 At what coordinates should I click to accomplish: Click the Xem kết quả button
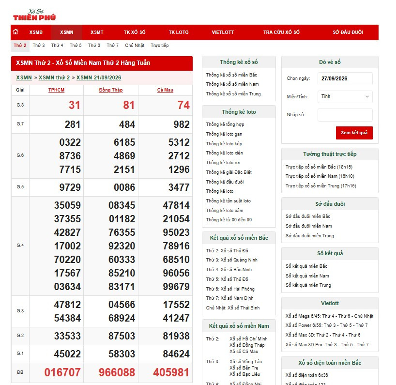click(x=354, y=133)
